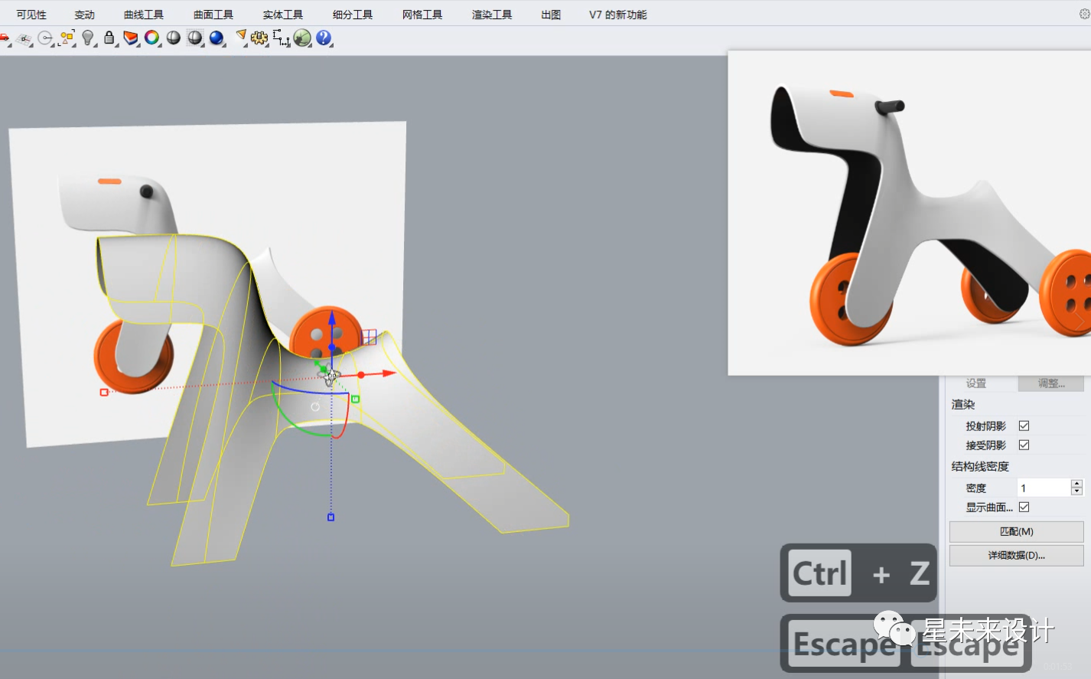This screenshot has width=1091, height=679.
Task: Open the color wheel icon
Action: [x=152, y=38]
